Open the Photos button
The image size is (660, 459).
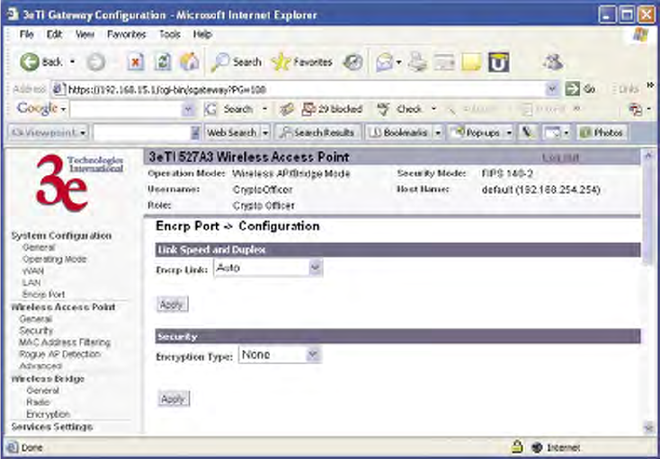(602, 132)
